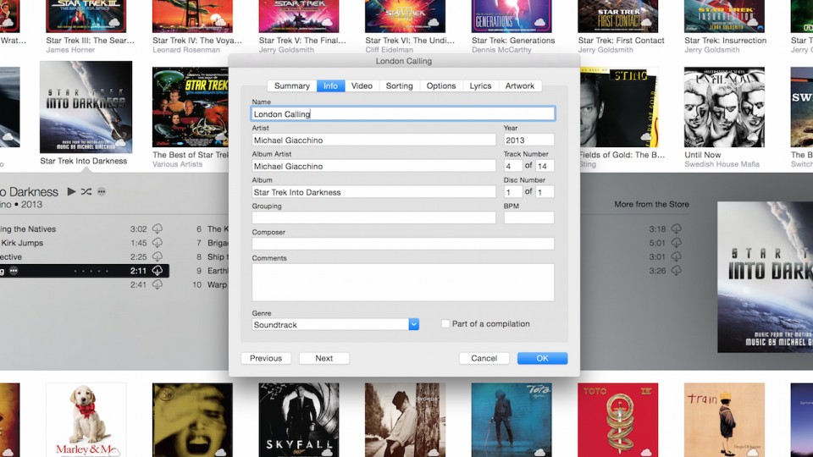Click the Star Trek III: The Sear... title

91,41
